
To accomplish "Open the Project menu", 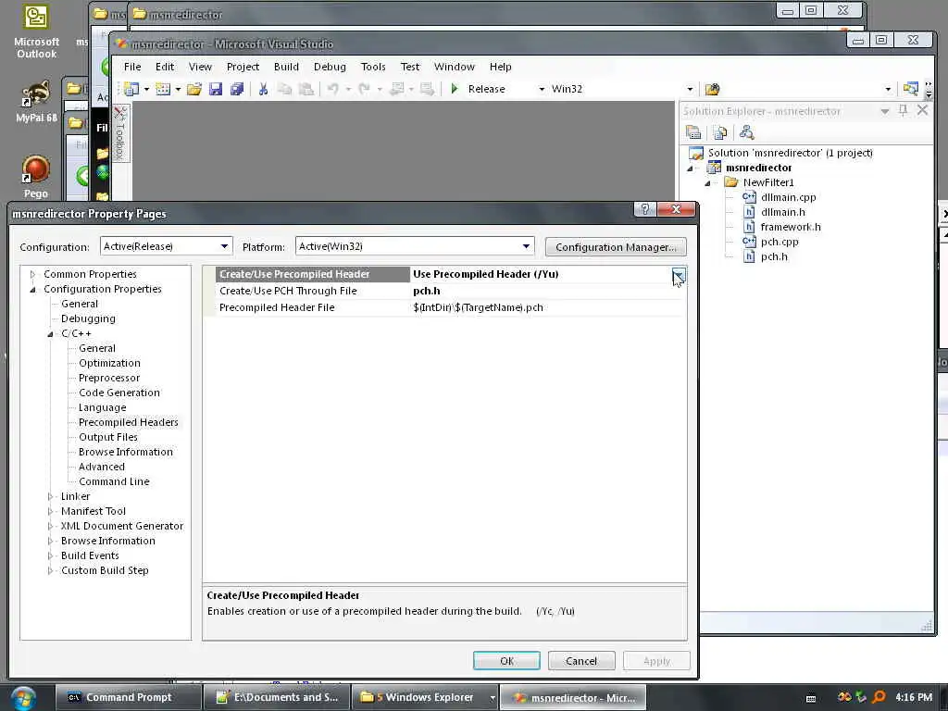I will 243,67.
